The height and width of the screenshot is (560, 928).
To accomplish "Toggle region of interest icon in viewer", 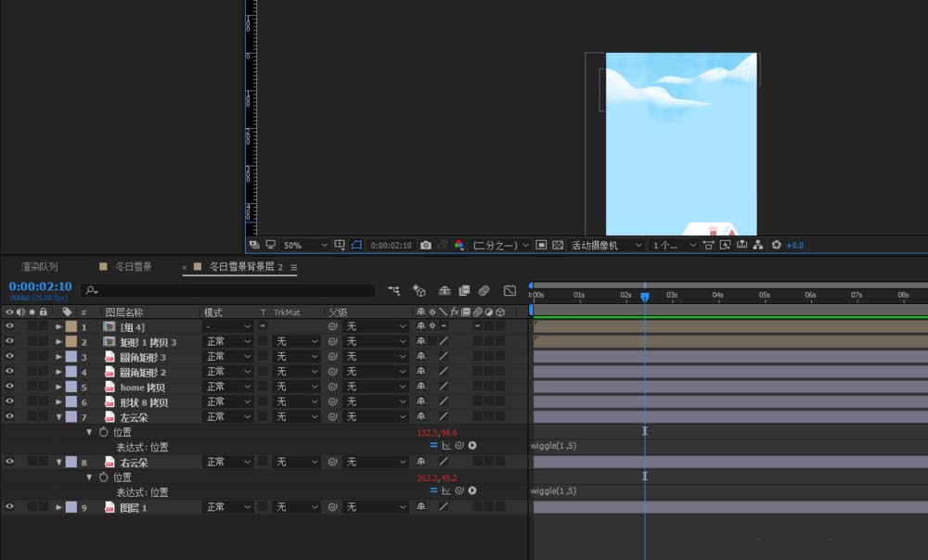I will (541, 246).
